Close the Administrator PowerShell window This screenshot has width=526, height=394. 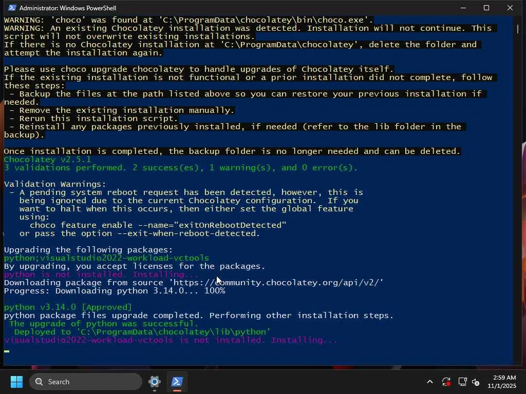(x=510, y=8)
